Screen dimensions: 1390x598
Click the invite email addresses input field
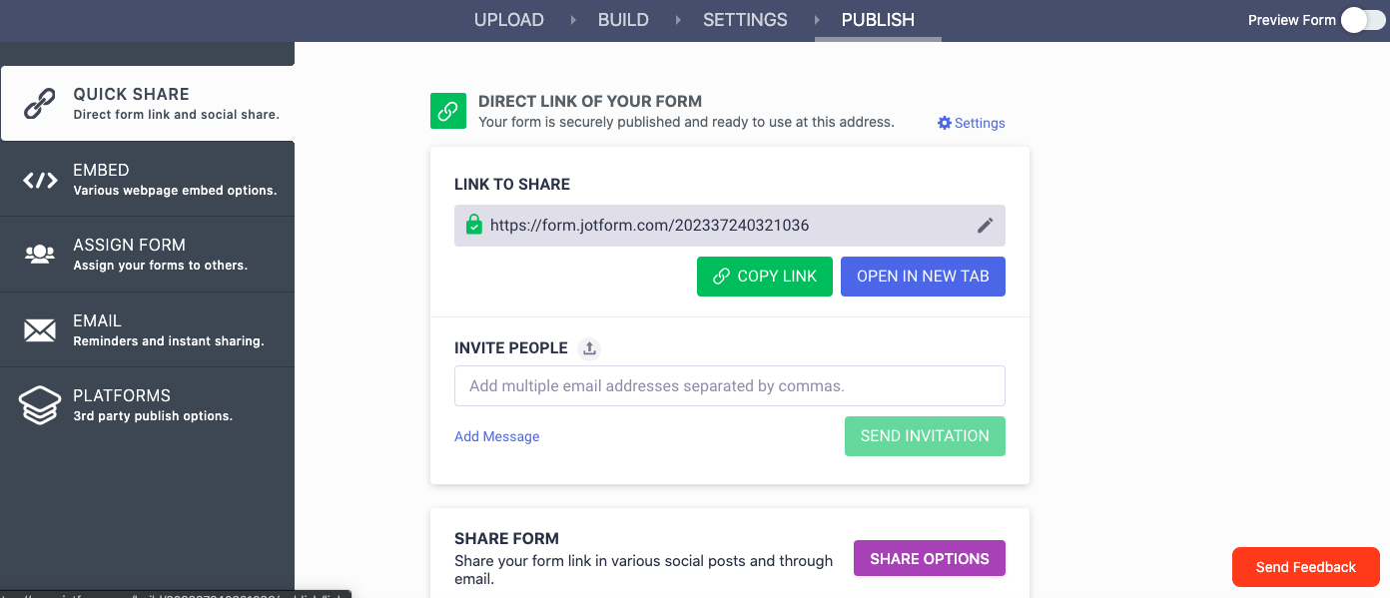tap(729, 385)
